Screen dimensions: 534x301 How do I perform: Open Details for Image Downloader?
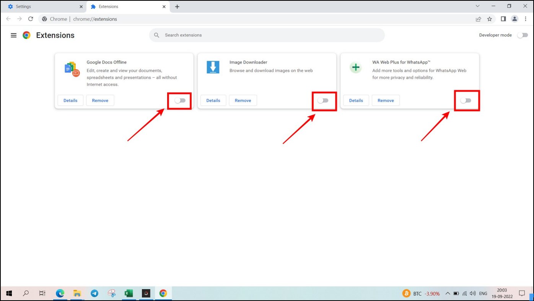pyautogui.click(x=213, y=101)
